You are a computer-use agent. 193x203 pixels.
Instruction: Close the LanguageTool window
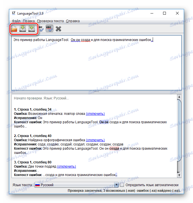tap(177, 13)
